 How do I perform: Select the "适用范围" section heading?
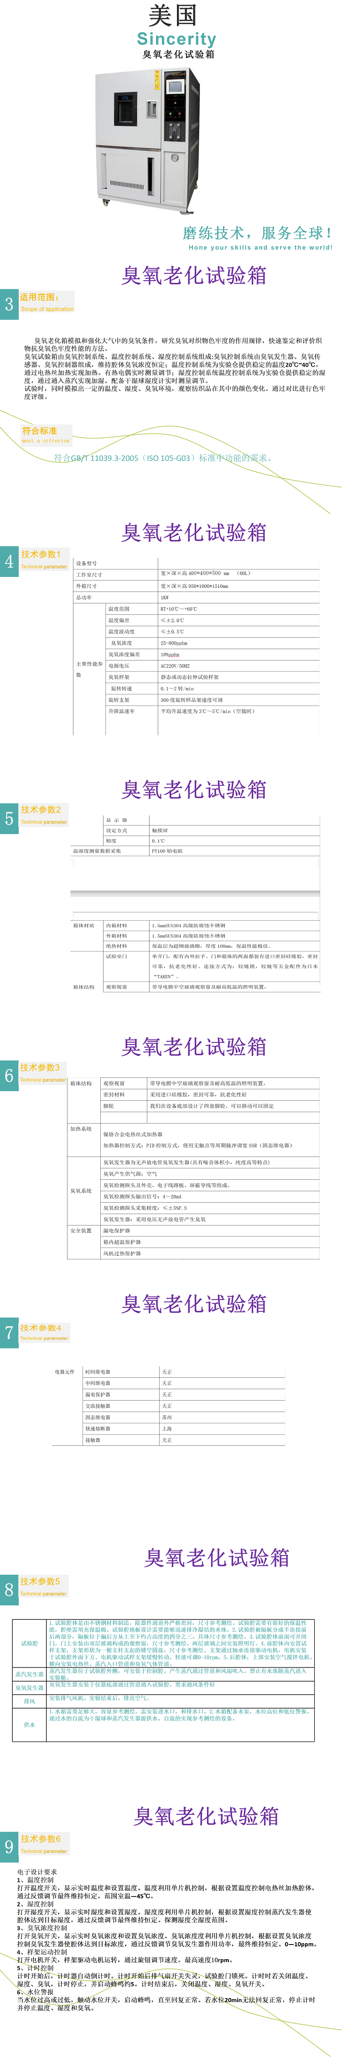[x=39, y=297]
